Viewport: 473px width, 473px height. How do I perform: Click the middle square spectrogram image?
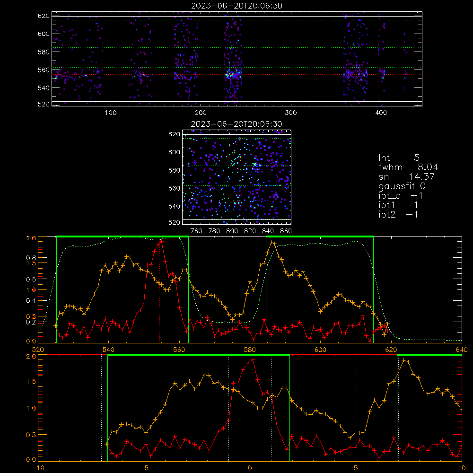[x=237, y=177]
